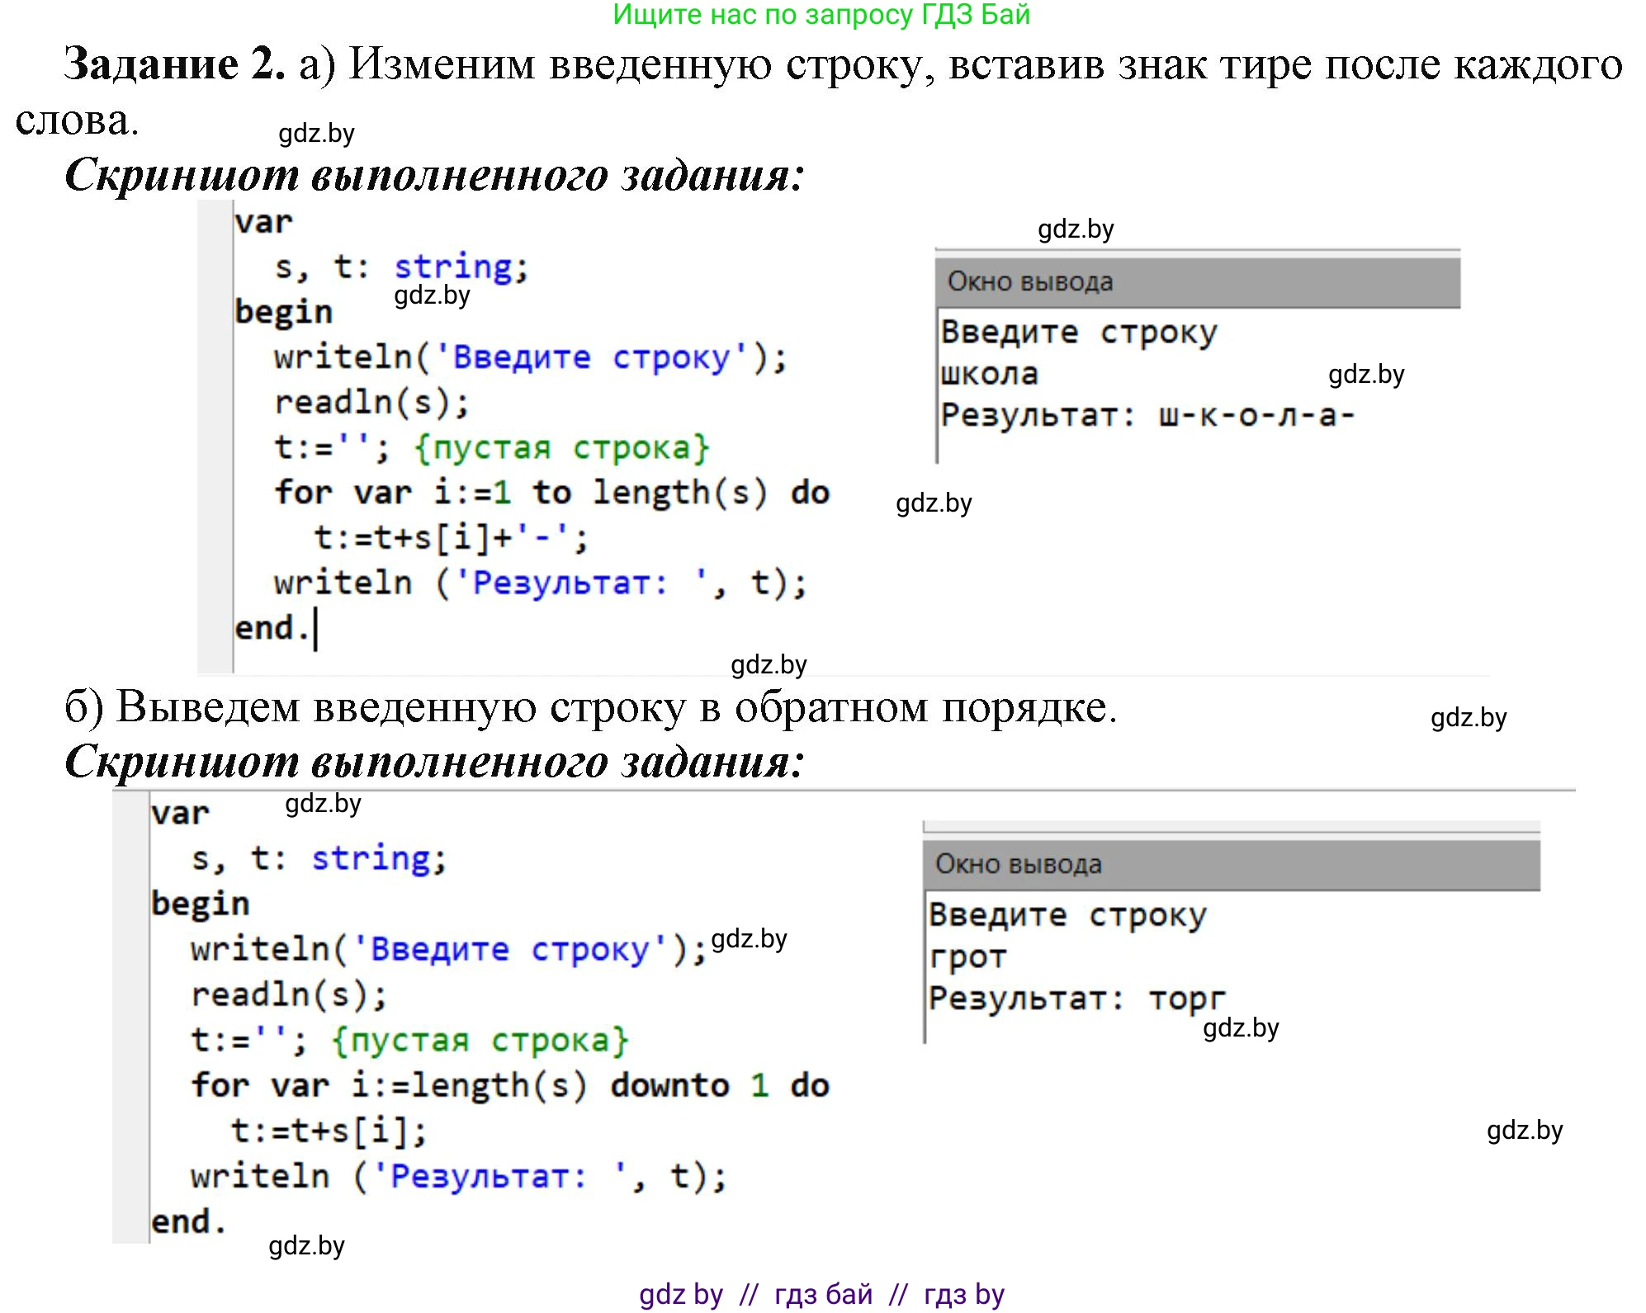Click the left gutter scrollbar of second code editor
1646x1313 pixels.
coord(132,1015)
